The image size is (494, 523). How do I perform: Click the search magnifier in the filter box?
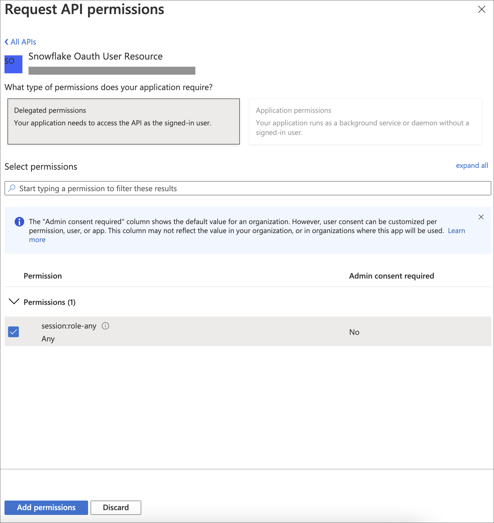click(x=12, y=188)
